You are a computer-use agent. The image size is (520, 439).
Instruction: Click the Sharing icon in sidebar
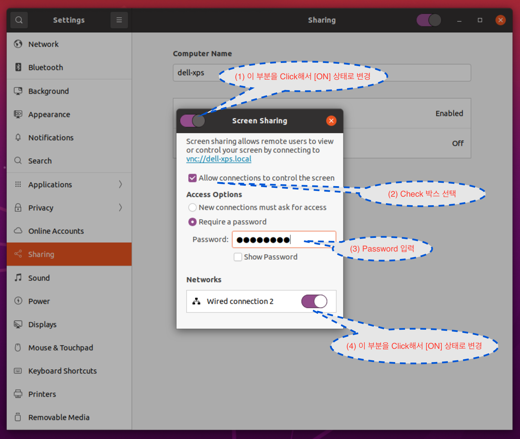pyautogui.click(x=18, y=254)
